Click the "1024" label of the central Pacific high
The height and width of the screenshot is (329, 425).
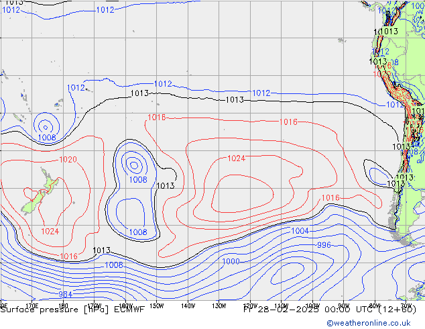click(237, 158)
